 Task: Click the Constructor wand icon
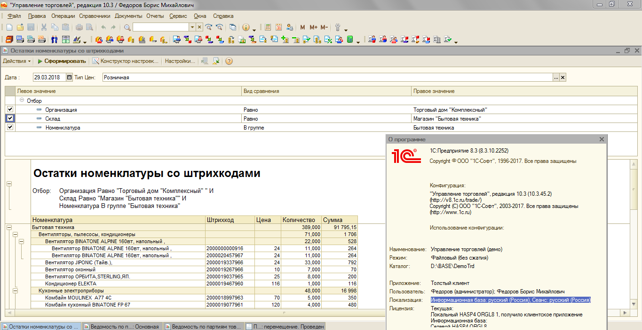point(95,61)
